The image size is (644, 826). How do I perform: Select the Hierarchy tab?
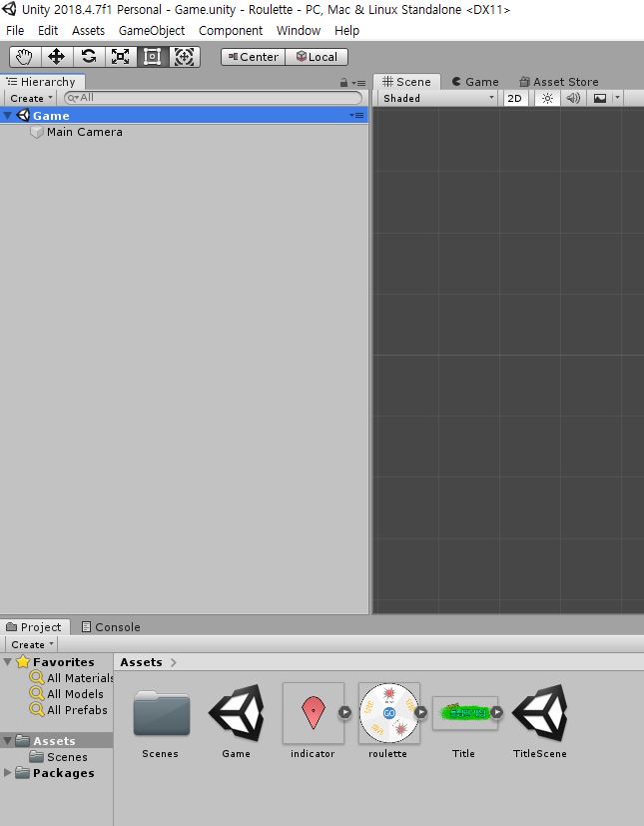(42, 82)
